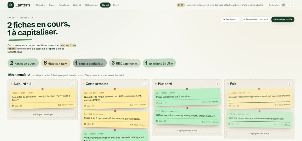Click progress bar on Remonter au problème card

point(42,102)
